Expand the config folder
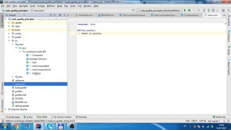The height and width of the screenshot is (130, 231). 9,34
